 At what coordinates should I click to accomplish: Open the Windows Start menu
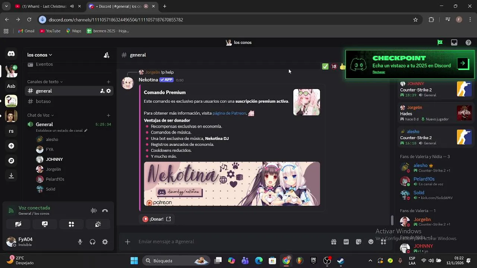pos(134,261)
